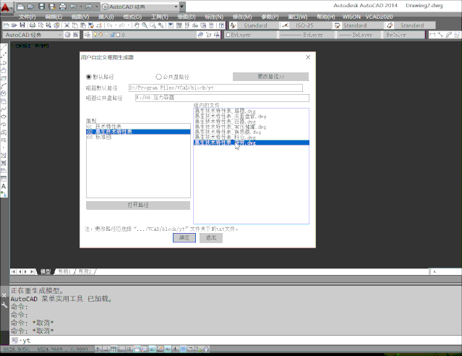Viewport: 462px width, 356px height.
Task: Select the Line tool in draw toolbar
Action: 4,47
